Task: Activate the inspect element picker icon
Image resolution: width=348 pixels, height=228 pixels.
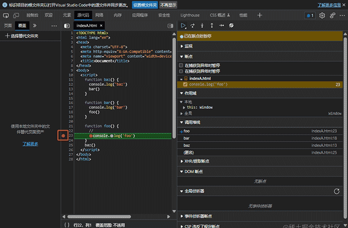Action: coord(6,16)
